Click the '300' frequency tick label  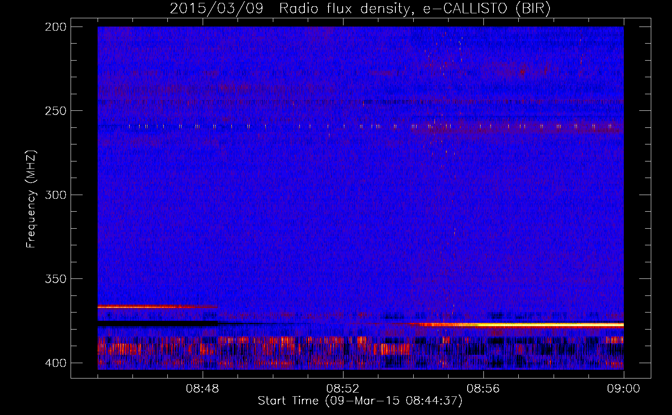pos(56,195)
